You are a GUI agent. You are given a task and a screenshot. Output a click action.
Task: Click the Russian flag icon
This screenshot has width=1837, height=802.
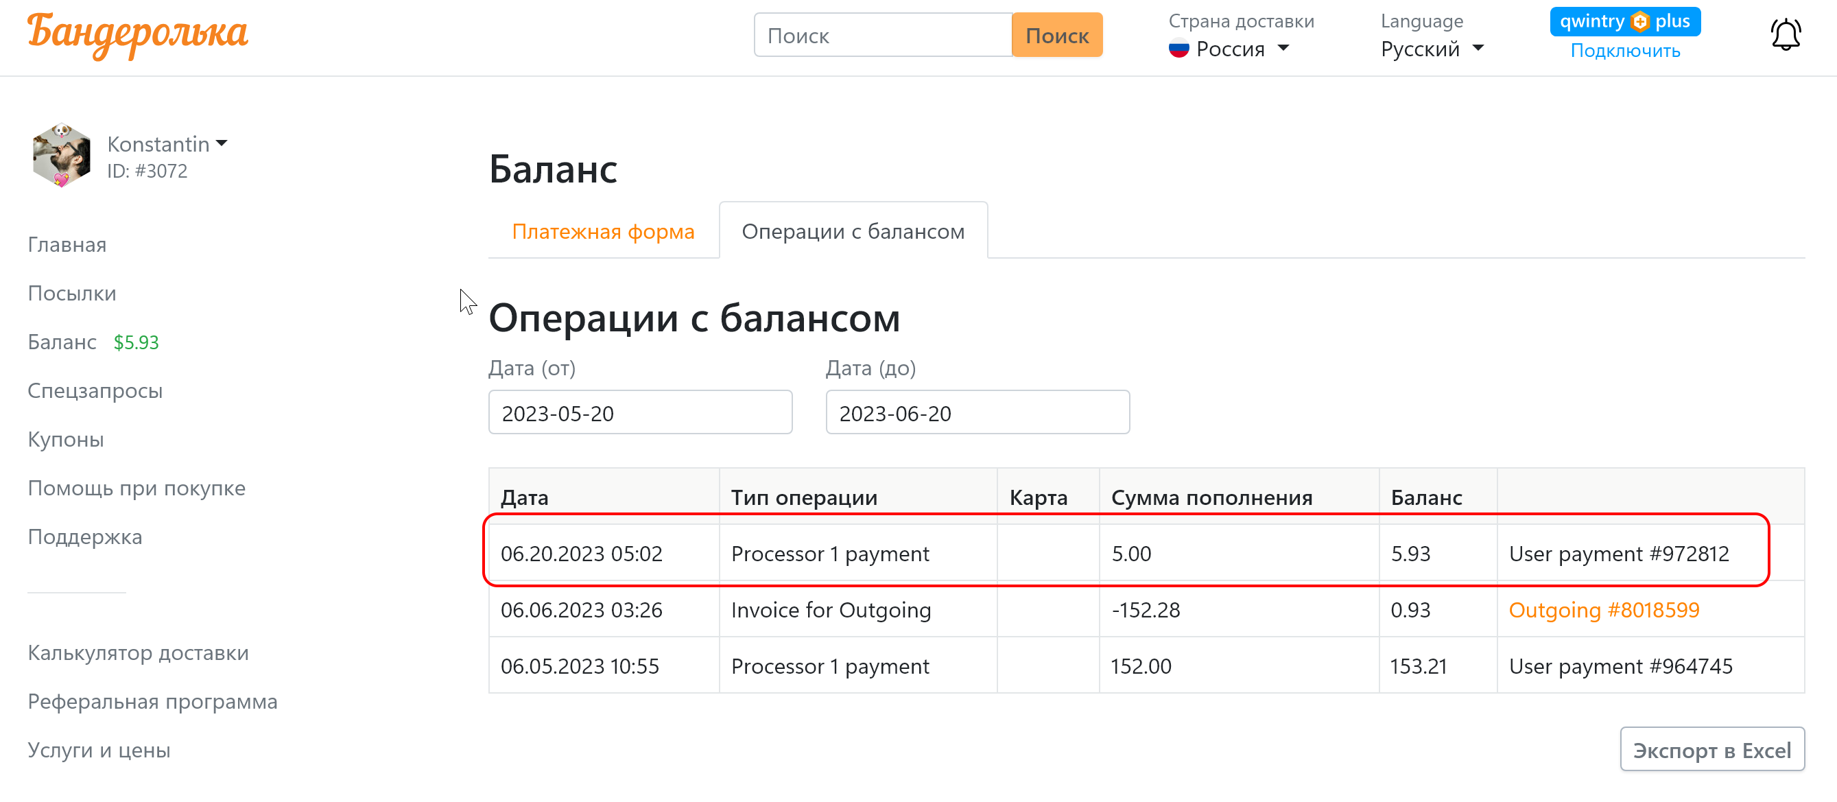point(1178,49)
